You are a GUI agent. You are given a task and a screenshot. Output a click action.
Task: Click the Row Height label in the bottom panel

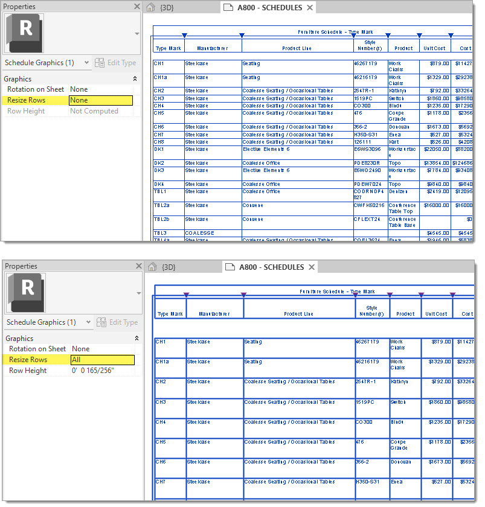pyautogui.click(x=28, y=371)
